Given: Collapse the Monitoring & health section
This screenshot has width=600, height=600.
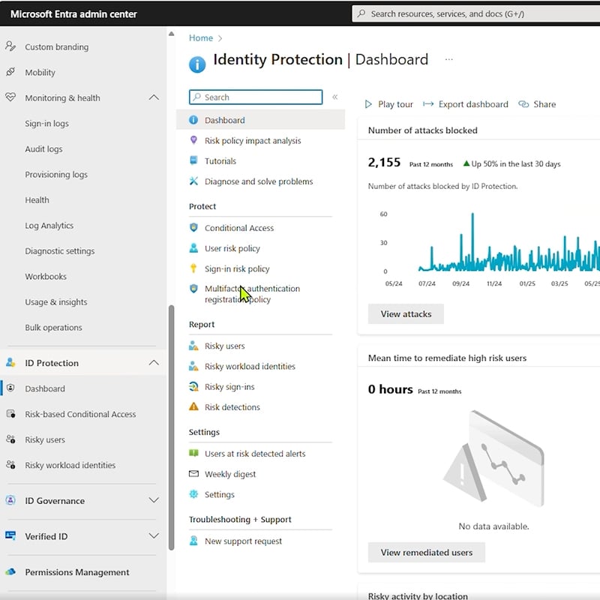Looking at the screenshot, I should tap(154, 97).
